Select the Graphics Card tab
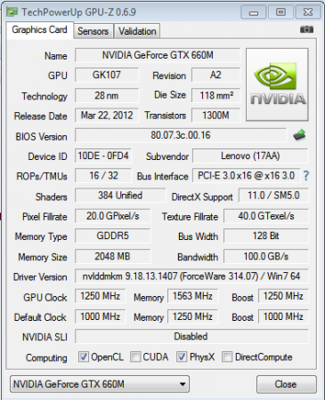Screen dimensions: 325x400 (x=39, y=30)
